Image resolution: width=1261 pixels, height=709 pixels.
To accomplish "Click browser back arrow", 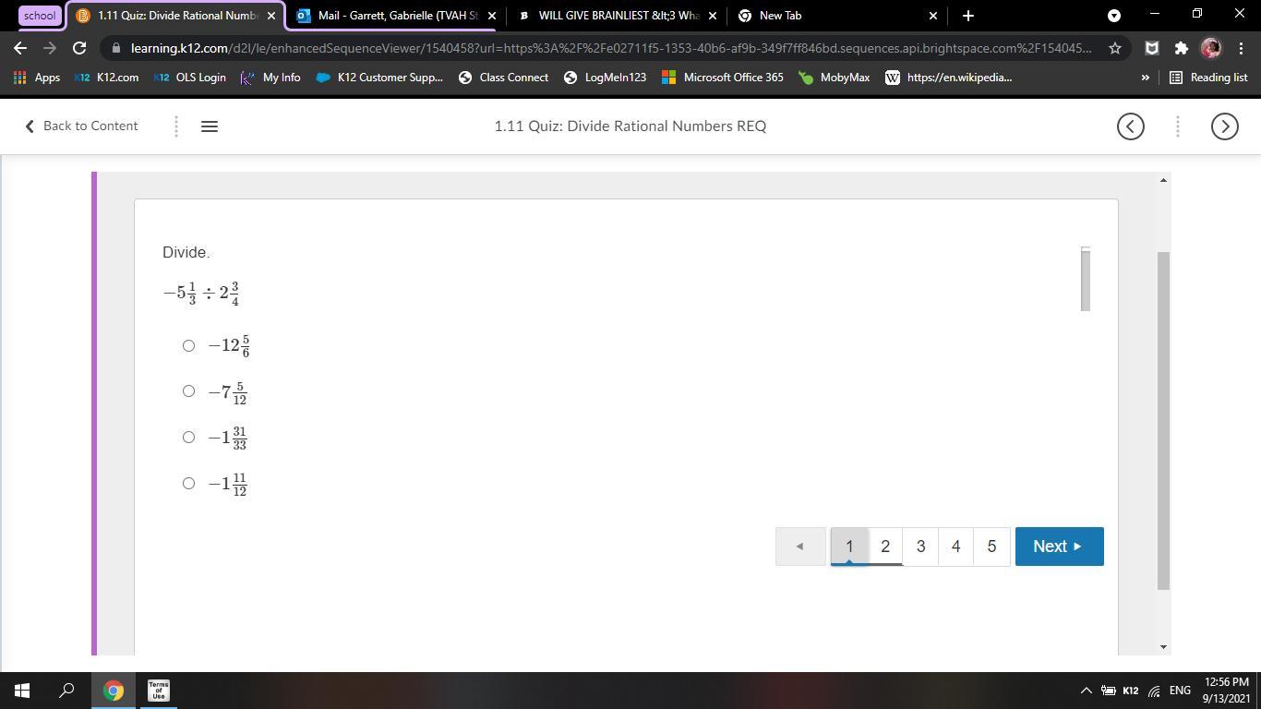I will click(20, 48).
